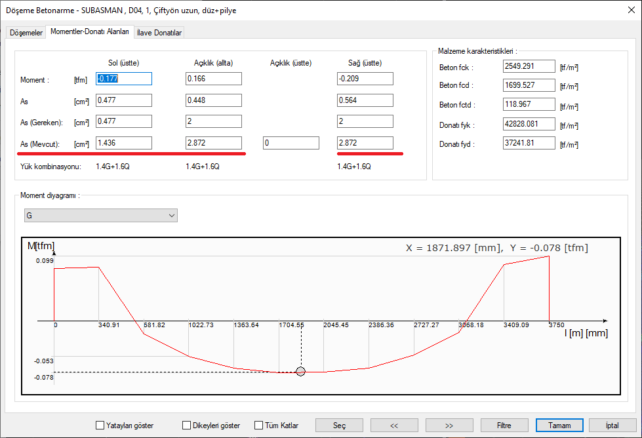
Task: Select the Momentler-Donatı Alanları tab
Action: pyautogui.click(x=90, y=32)
